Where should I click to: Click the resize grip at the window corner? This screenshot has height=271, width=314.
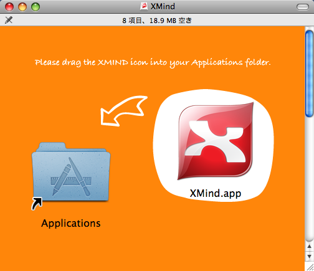pos(310,267)
